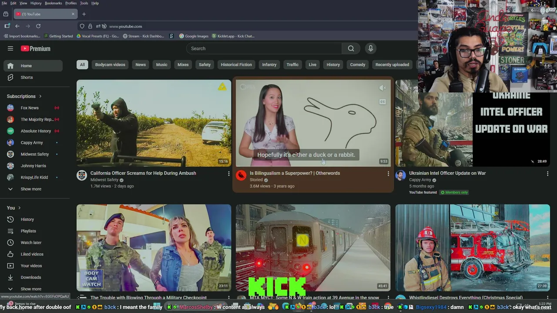This screenshot has height=313, width=557.
Task: Select the News filter chip
Action: (141, 65)
